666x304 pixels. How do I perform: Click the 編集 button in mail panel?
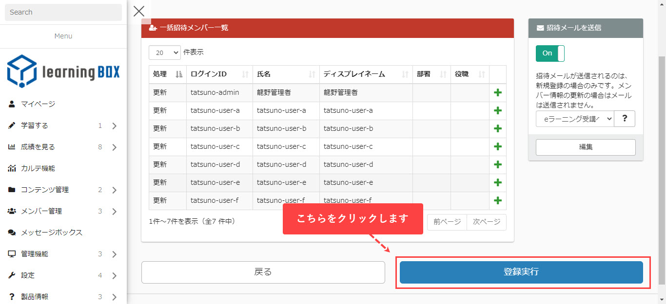(x=586, y=147)
